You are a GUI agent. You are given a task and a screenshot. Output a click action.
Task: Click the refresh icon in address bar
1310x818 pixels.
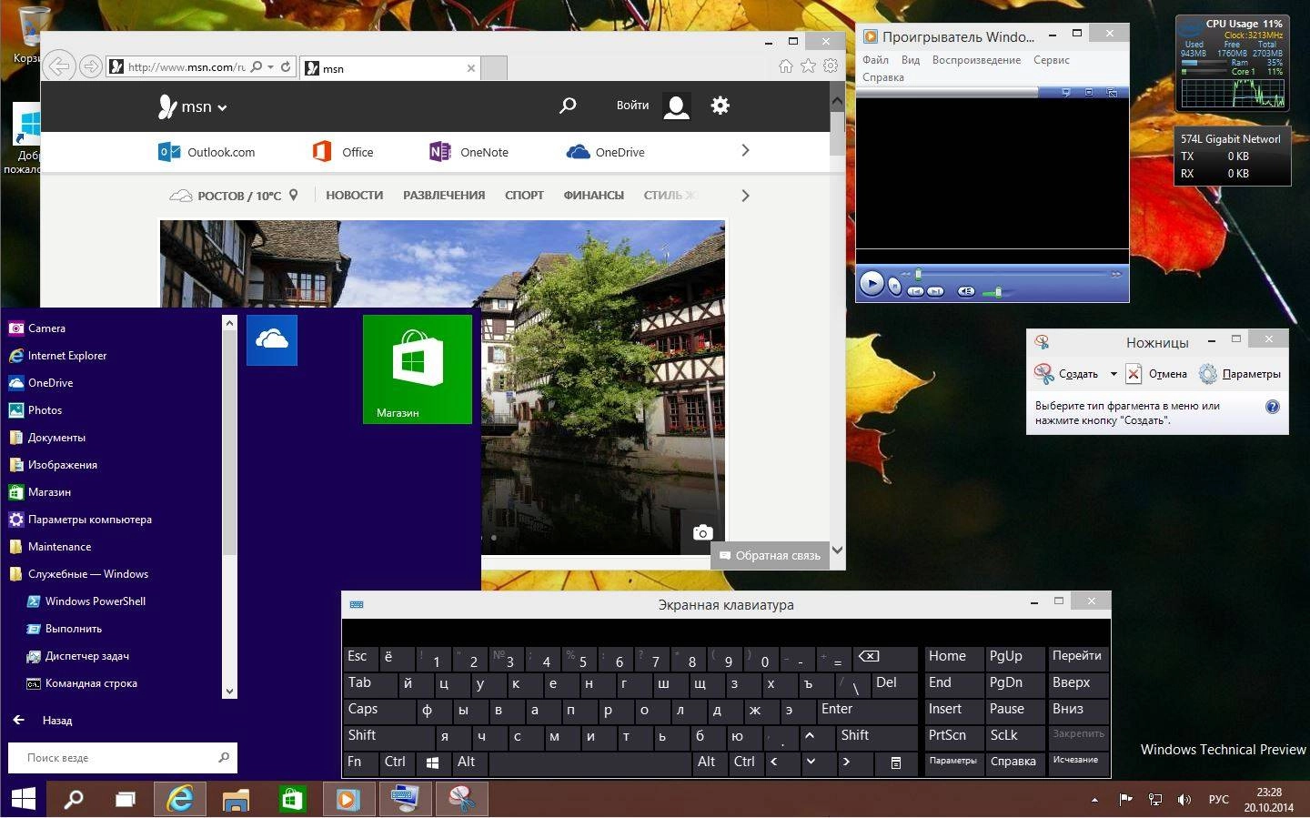285,66
